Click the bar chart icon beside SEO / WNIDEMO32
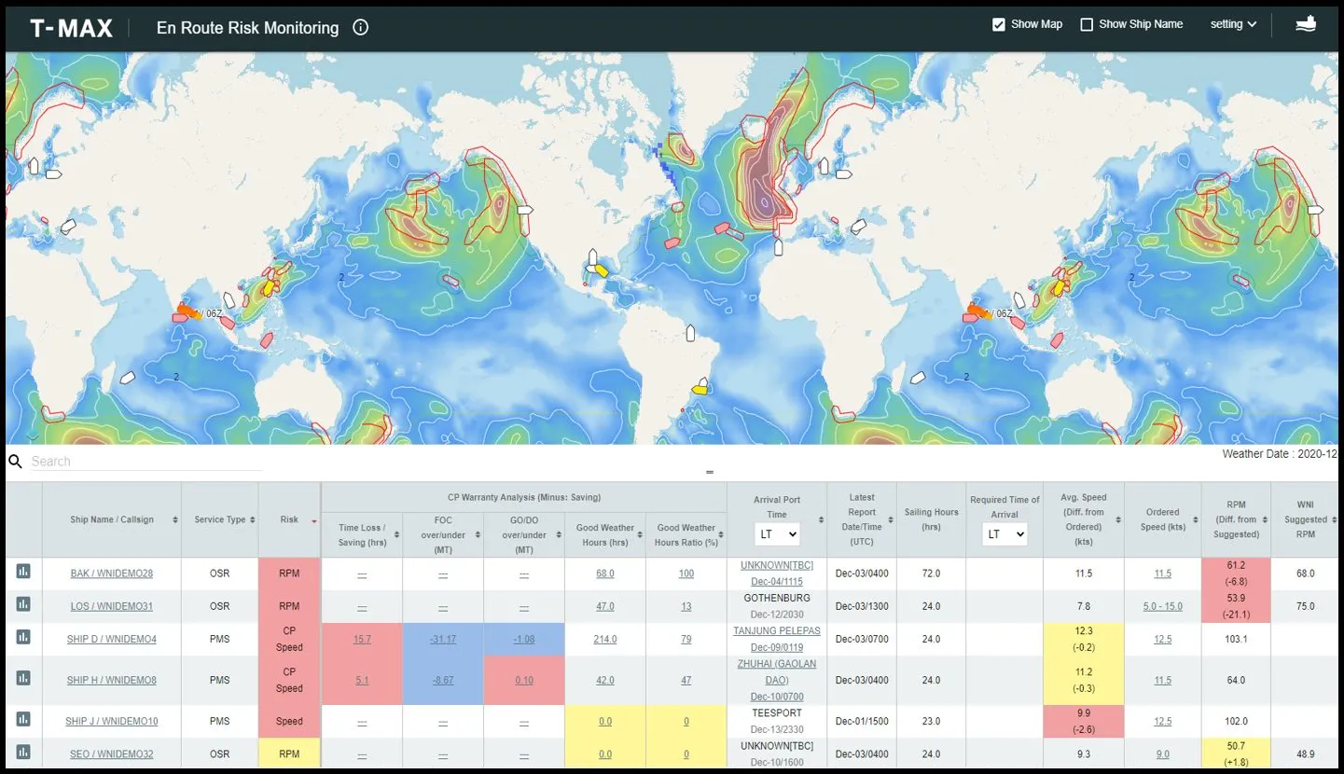Viewport: 1344px width, 774px height. coord(23,753)
